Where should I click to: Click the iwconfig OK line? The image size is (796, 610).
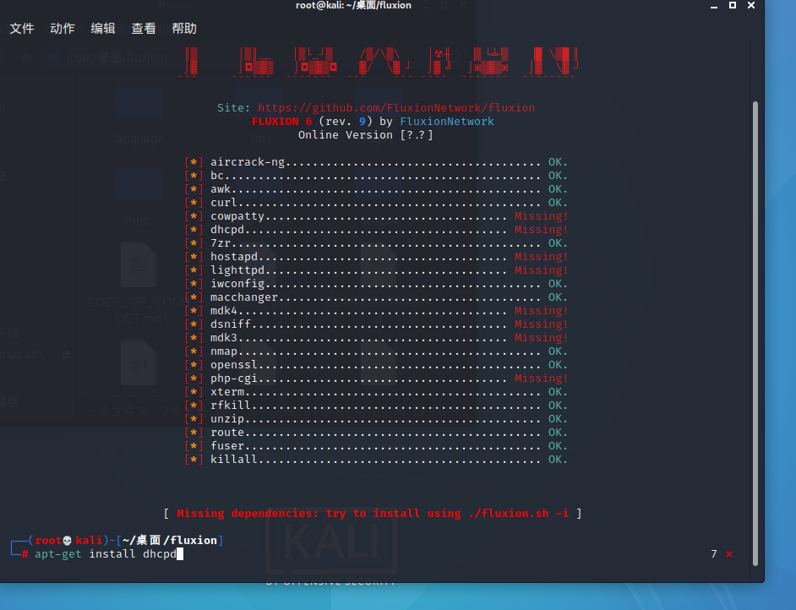[x=376, y=284]
